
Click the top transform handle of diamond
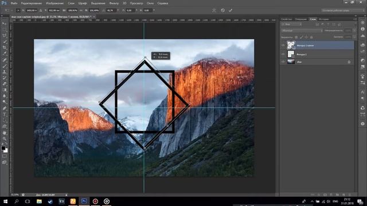point(145,57)
